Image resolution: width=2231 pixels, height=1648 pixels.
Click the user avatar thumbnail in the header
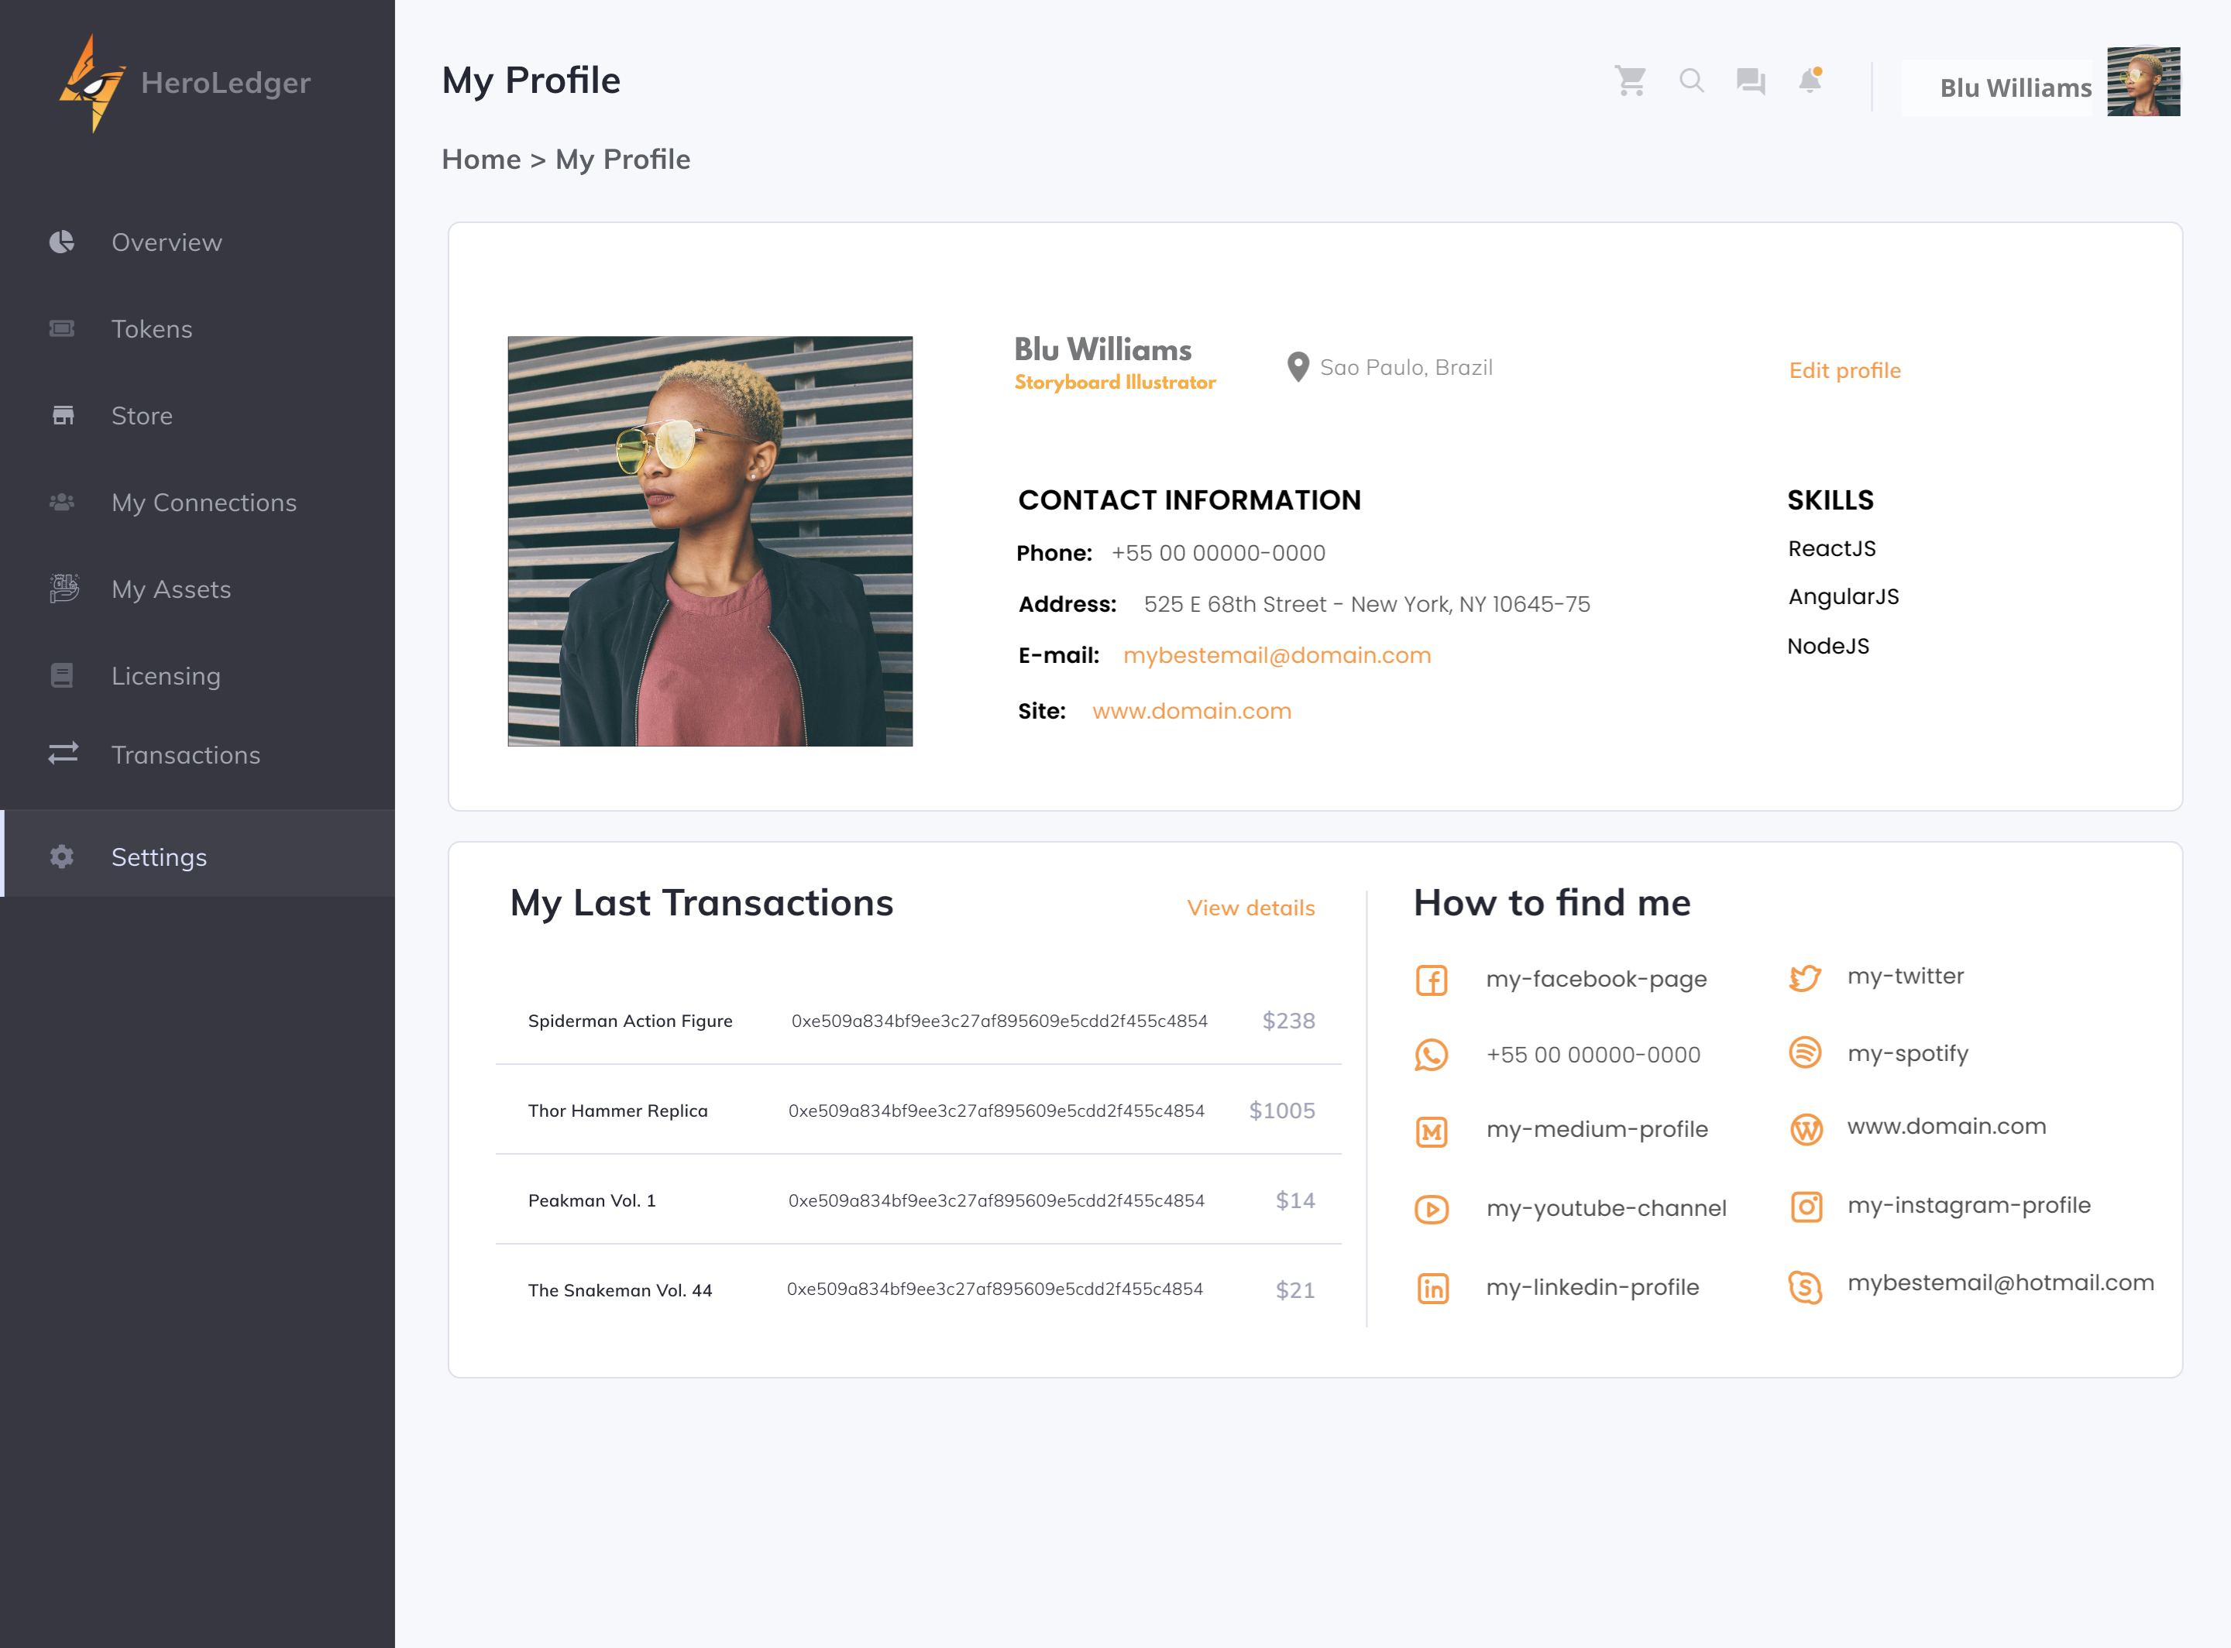coord(2142,82)
